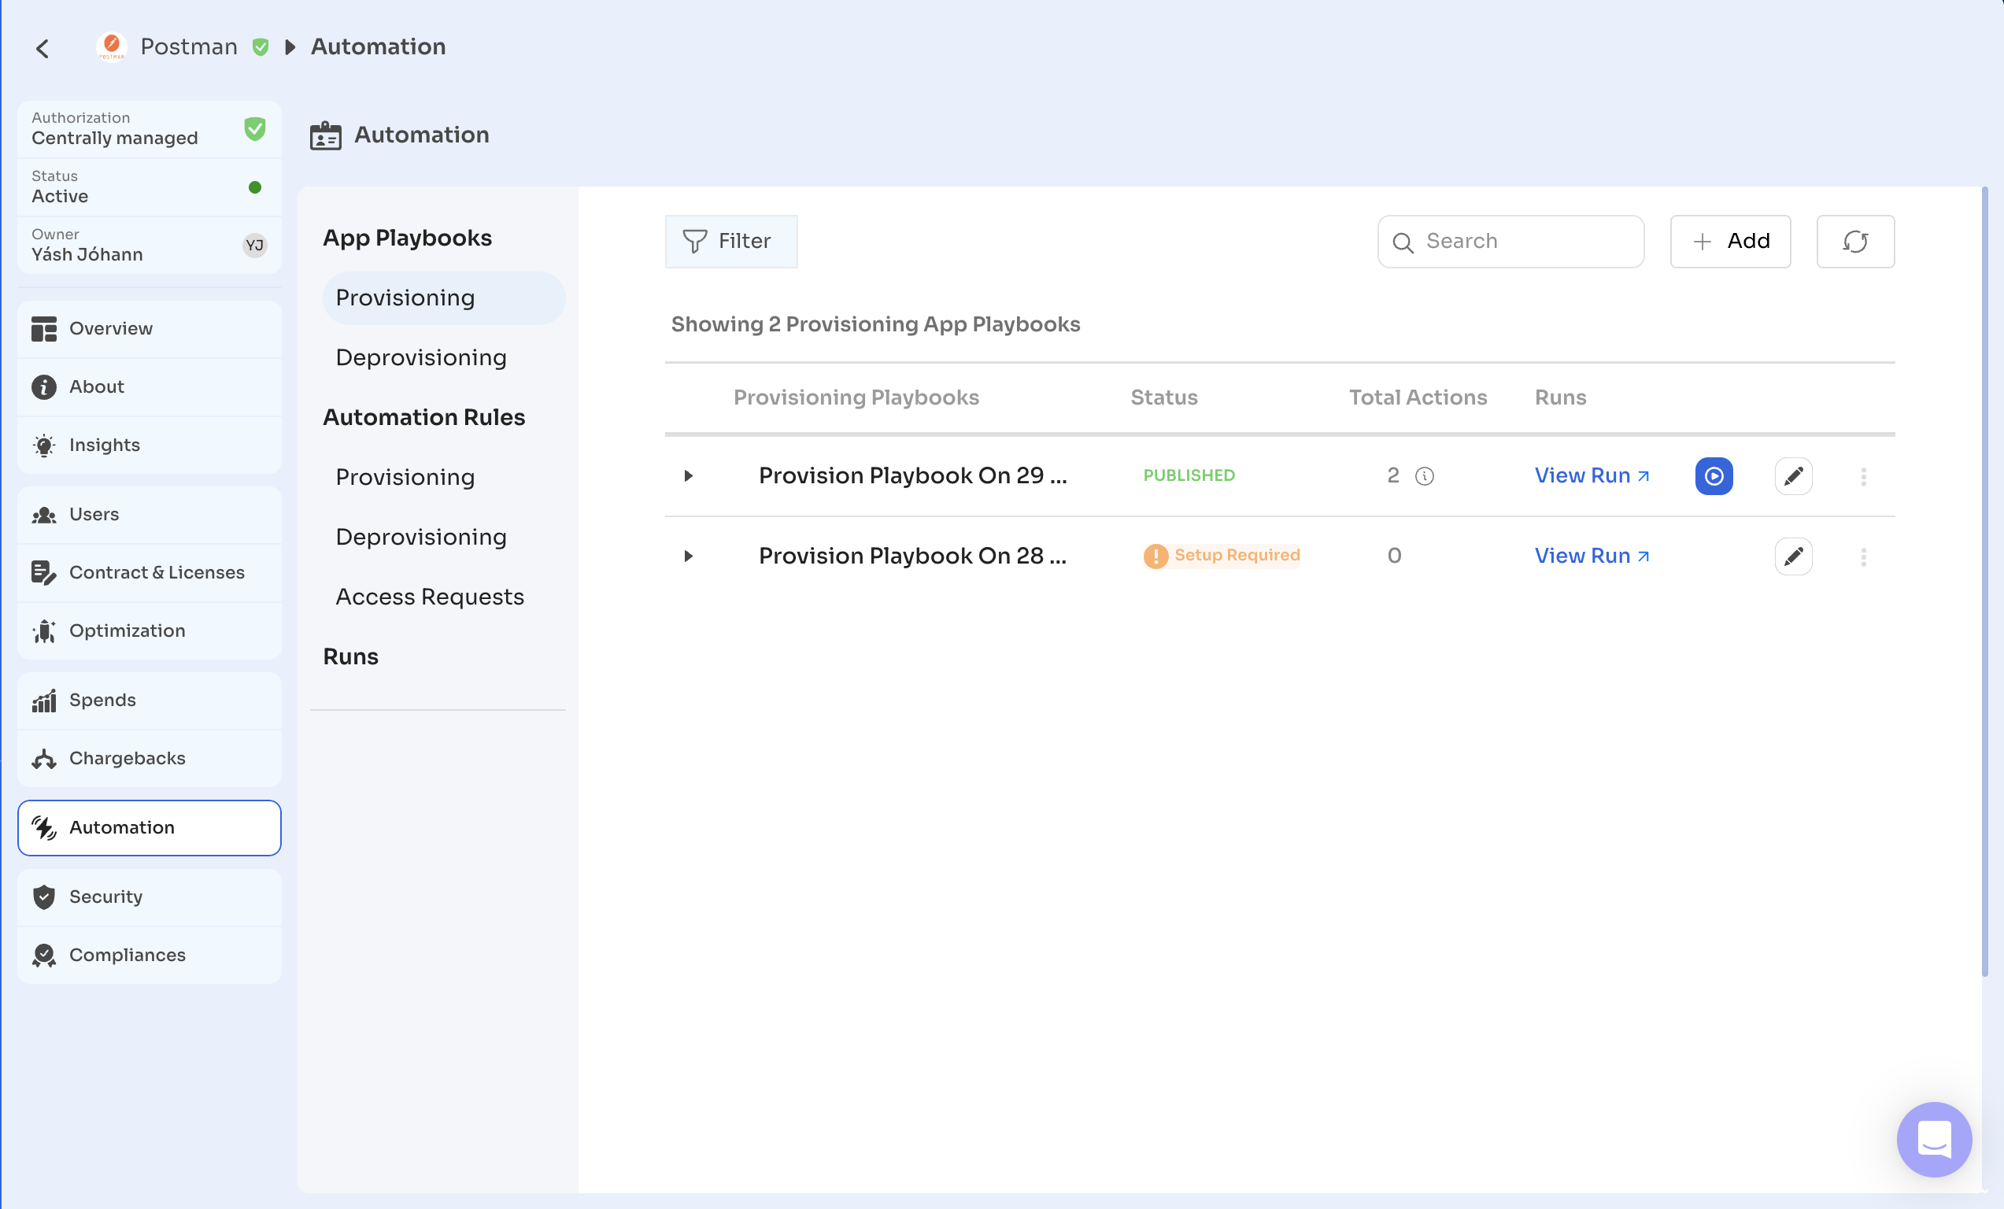Open the Spends sidebar item
This screenshot has width=2004, height=1209.
click(x=150, y=700)
